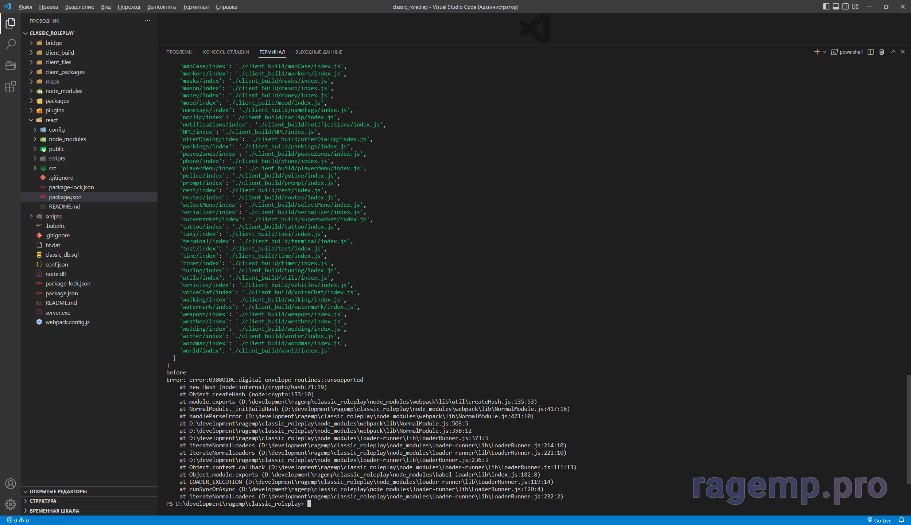Click the terminal vertical scrollbar thumb
Image resolution: width=911 pixels, height=525 pixels.
pos(908,429)
